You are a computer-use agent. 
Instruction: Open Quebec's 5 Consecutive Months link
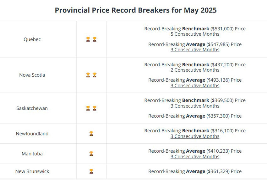tap(195, 34)
